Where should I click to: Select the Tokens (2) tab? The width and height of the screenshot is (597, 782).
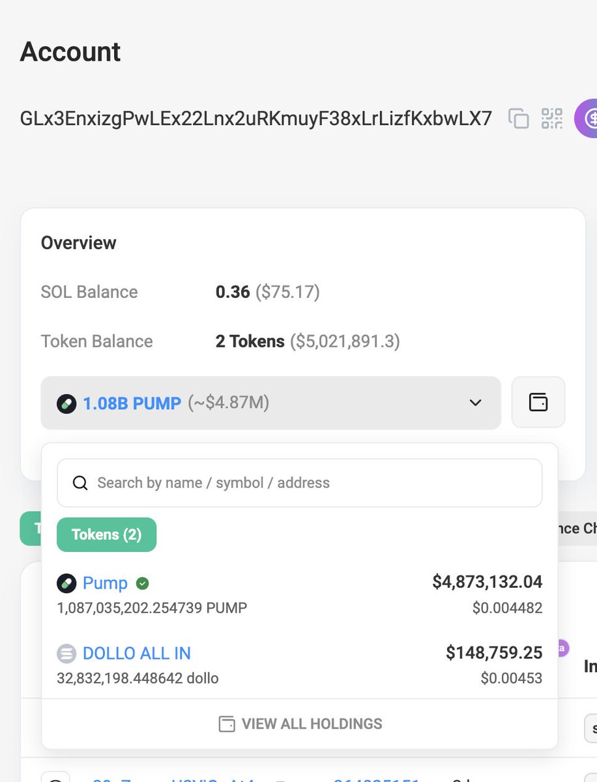tap(106, 534)
